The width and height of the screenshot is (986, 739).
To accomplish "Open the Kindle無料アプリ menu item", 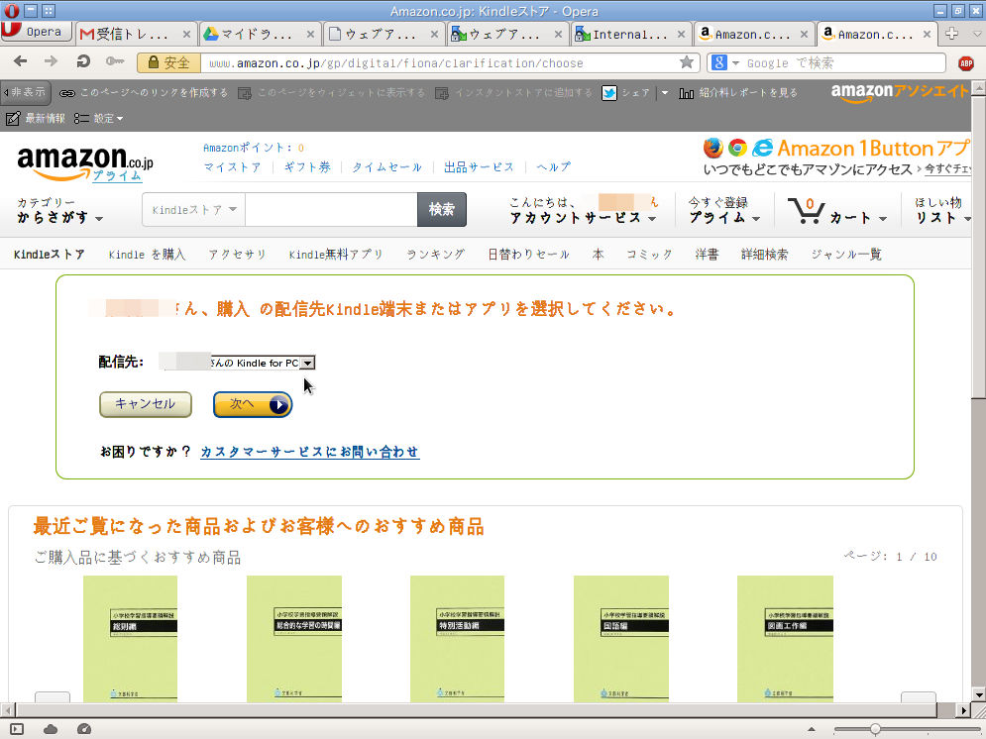I will [336, 255].
